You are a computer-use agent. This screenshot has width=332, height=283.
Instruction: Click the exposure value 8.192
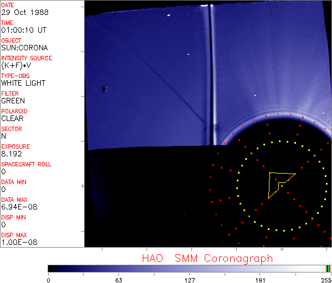[x=12, y=154]
